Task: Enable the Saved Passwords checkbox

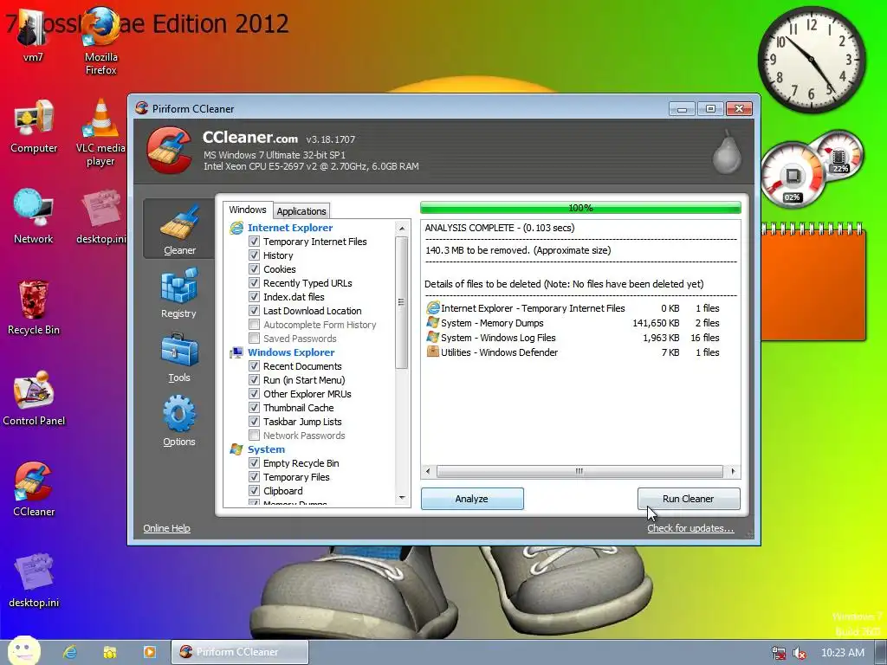Action: click(x=254, y=339)
